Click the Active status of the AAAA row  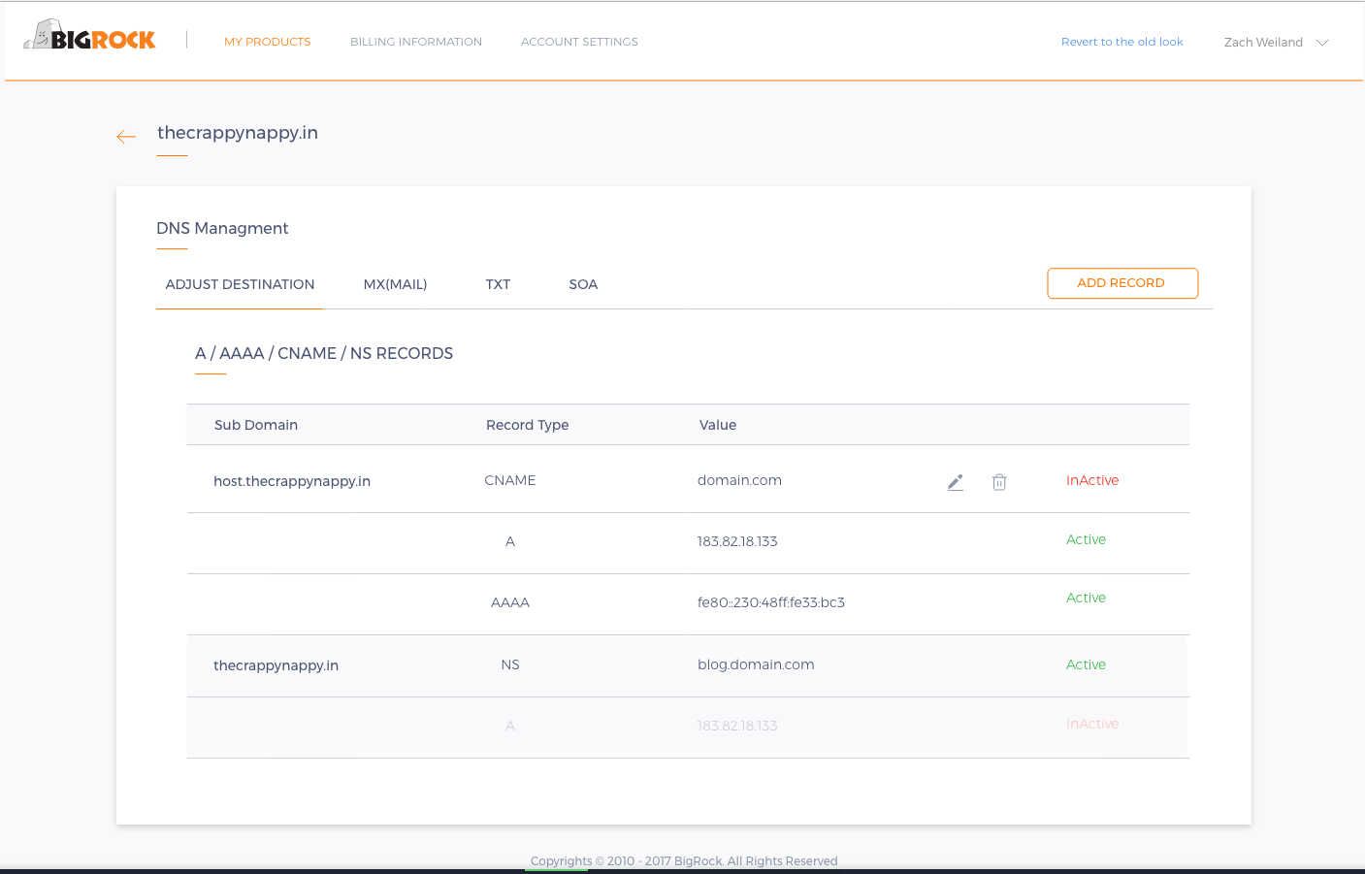[x=1086, y=598]
